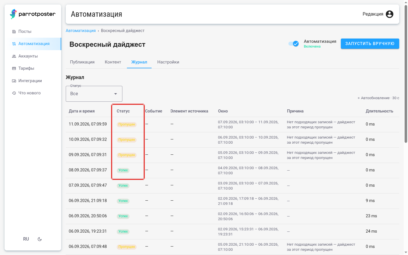Open the Настройки tab
Viewport: 408px width, 255px height.
coord(168,62)
